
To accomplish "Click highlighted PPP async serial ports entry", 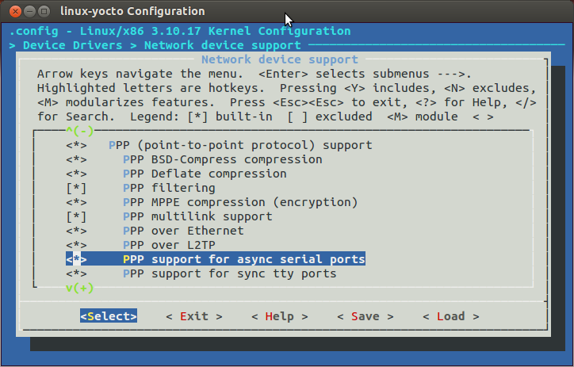I will [x=243, y=259].
